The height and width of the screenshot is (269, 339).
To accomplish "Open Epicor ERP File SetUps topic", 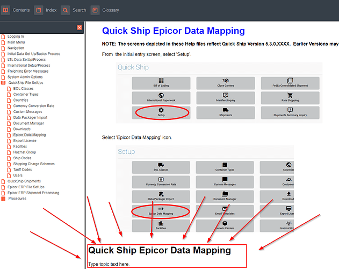I will coord(26,187).
